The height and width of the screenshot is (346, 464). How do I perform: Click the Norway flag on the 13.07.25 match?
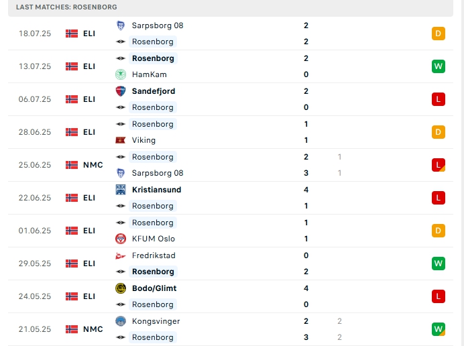[72, 66]
